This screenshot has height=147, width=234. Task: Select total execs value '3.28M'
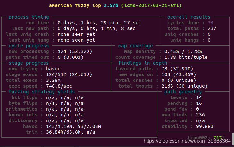53,80
